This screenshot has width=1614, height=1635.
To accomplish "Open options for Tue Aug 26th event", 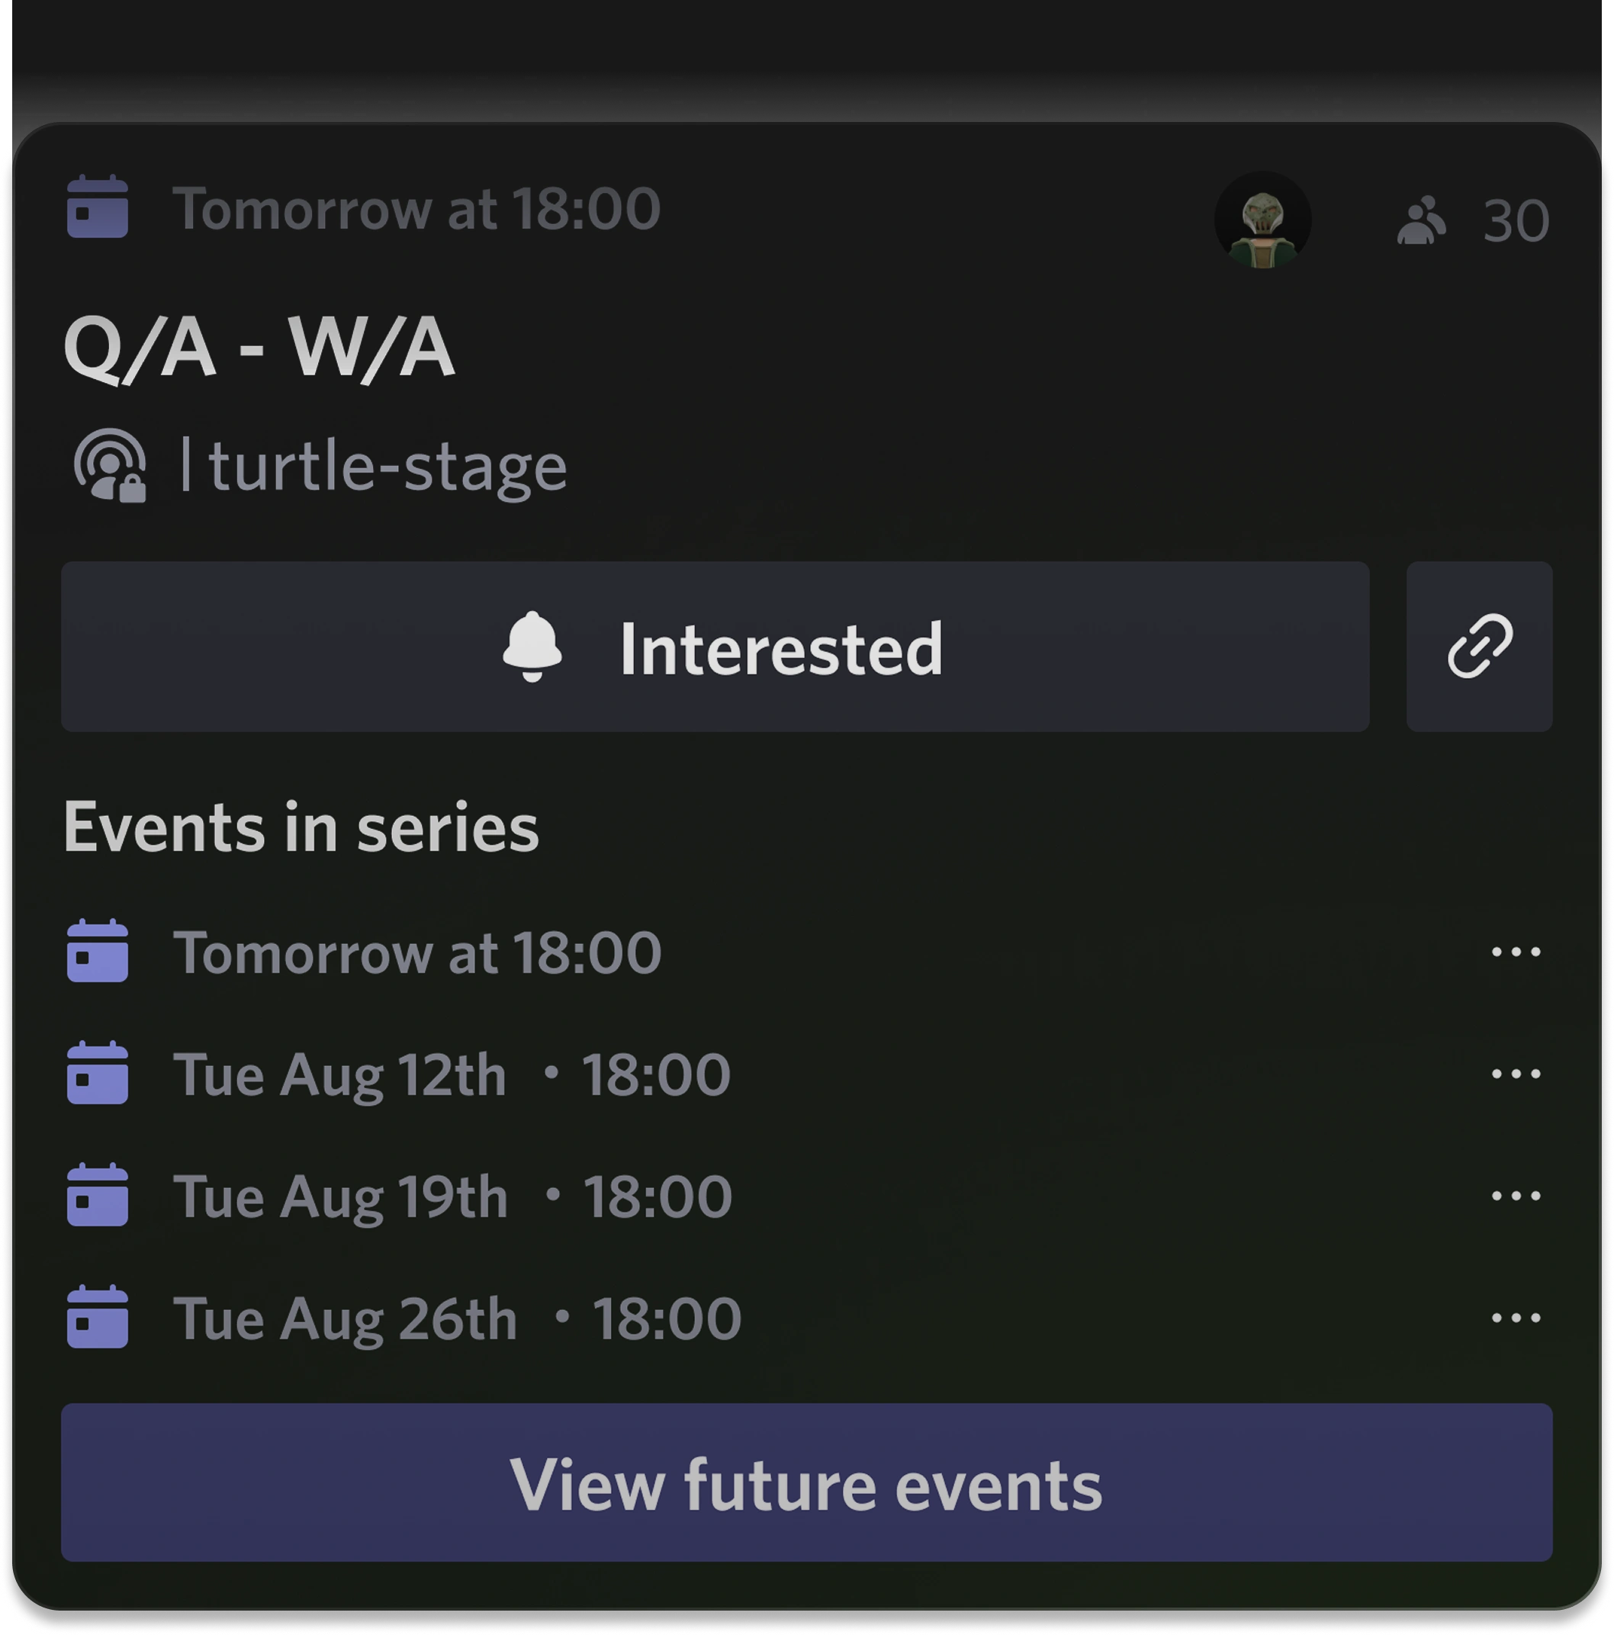I will coord(1515,1318).
